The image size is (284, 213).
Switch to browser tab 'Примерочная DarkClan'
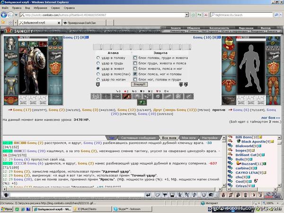click(x=84, y=23)
